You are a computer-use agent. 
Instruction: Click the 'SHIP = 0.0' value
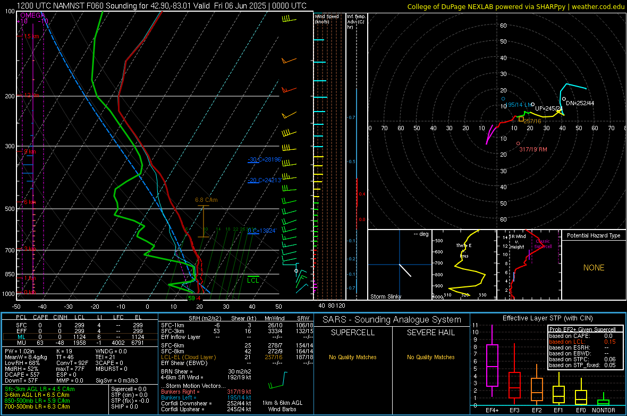point(124,406)
